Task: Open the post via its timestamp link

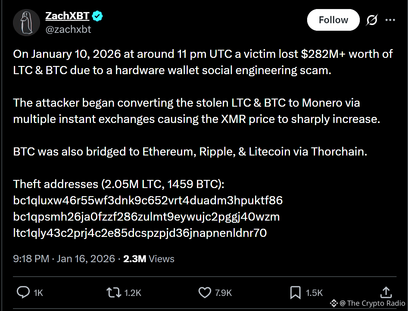Action: click(x=64, y=259)
